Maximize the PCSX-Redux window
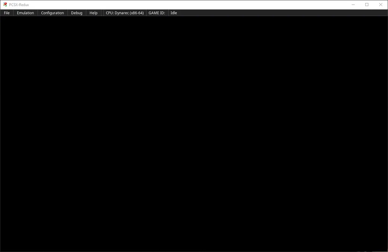Screen dimensions: 388x252 [366, 4]
